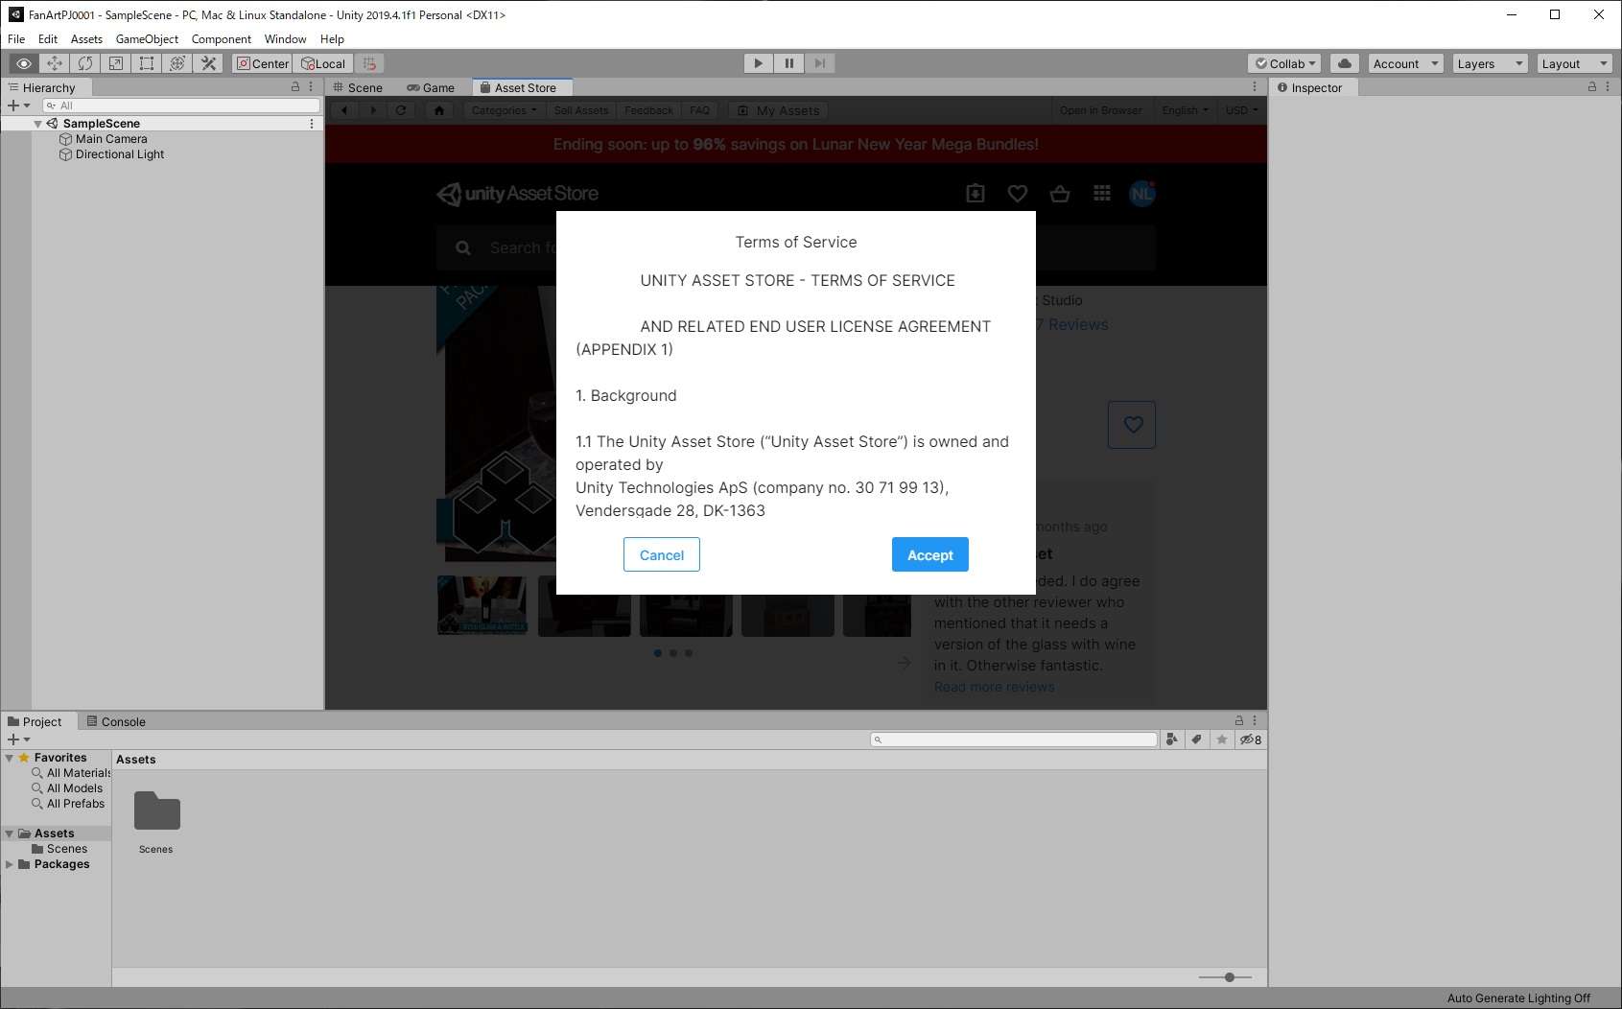Go back in Asset Store
This screenshot has width=1622, height=1009.
point(344,110)
